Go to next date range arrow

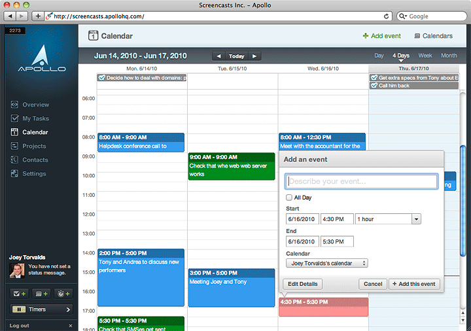[x=254, y=56]
